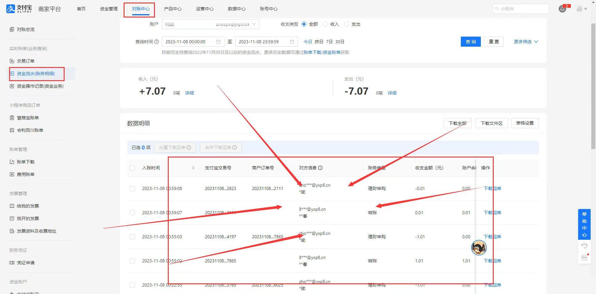Click the blue 查询 button
The height and width of the screenshot is (294, 596).
(471, 42)
